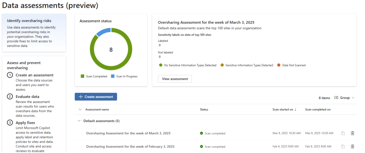365x153 pixels.
Task: Click the green check icon on February 3 row
Action: pyautogui.click(x=202, y=147)
